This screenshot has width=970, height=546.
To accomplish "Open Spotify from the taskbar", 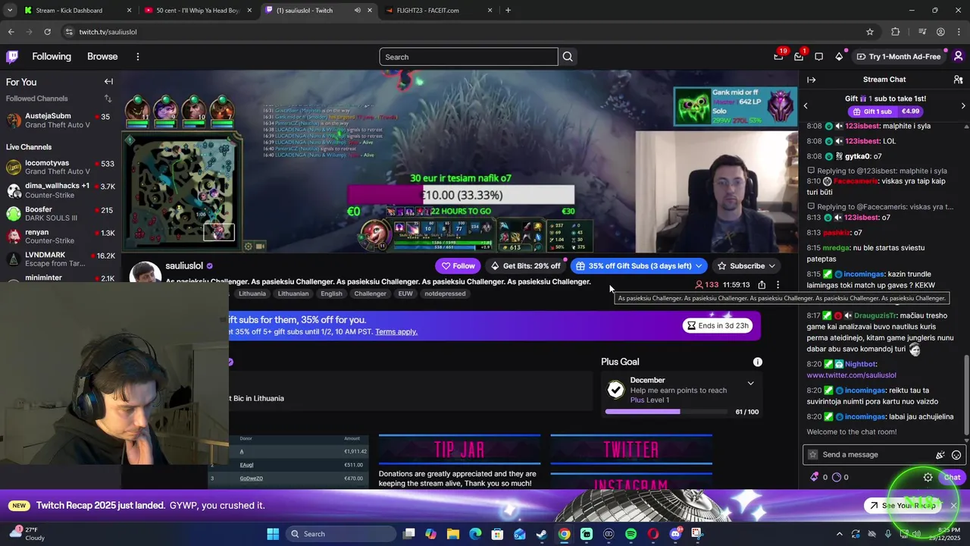I will tap(630, 534).
